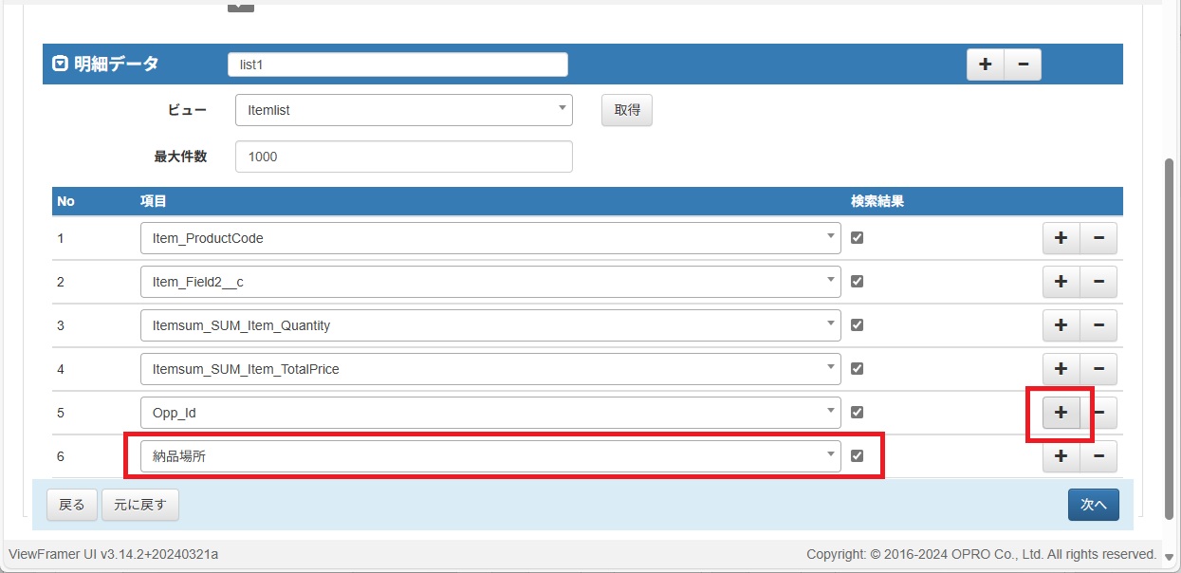Toggle 検索結果 checkbox for 納品場所 row
This screenshot has height=573, width=1181.
(x=858, y=456)
